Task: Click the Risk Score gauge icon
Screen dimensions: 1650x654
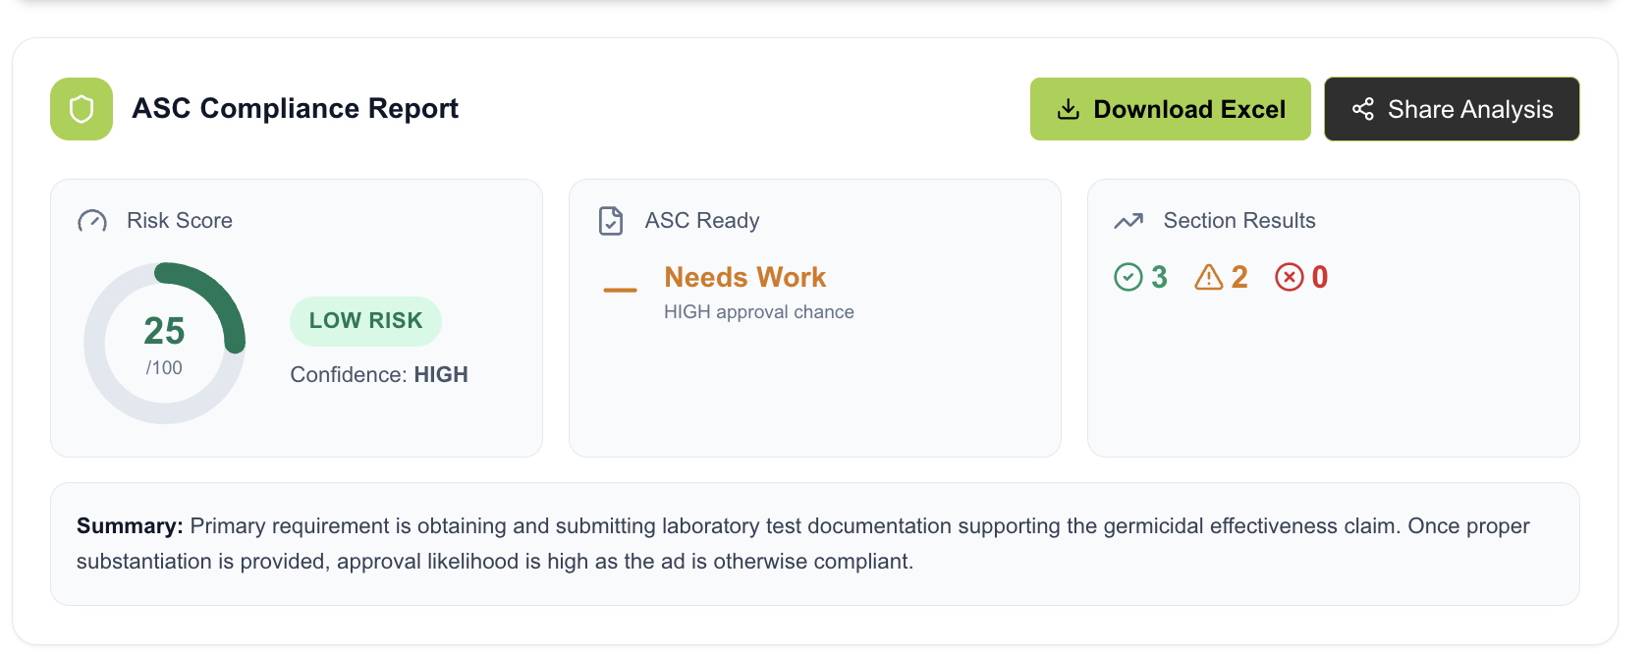Action: (92, 221)
